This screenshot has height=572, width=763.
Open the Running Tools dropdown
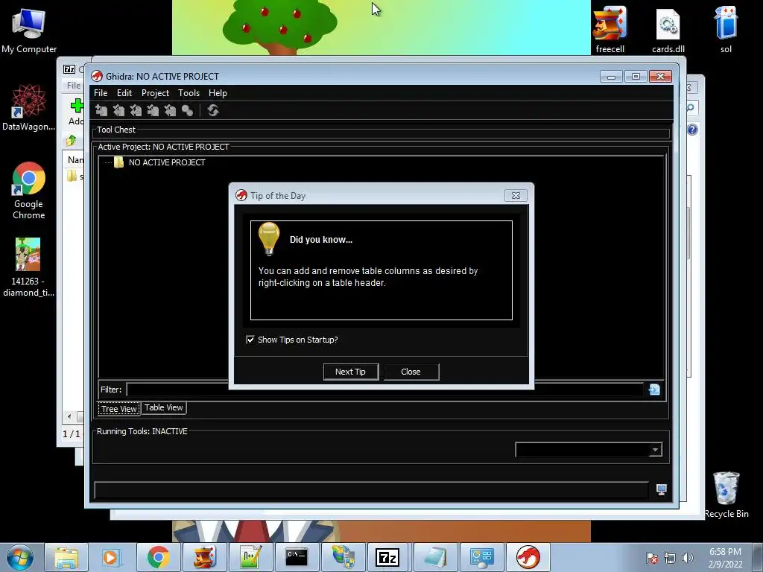[655, 449]
